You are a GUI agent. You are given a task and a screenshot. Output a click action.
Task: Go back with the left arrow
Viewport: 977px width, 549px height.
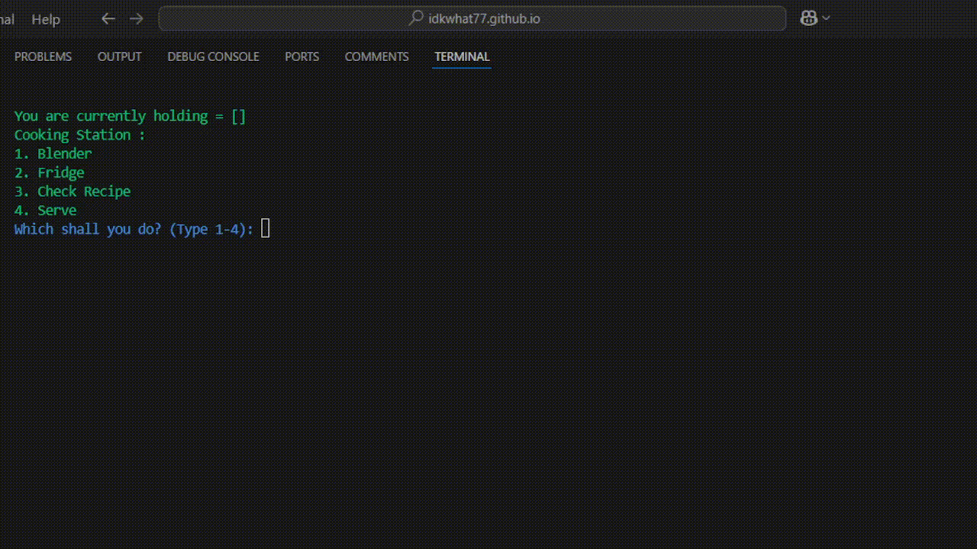[108, 19]
